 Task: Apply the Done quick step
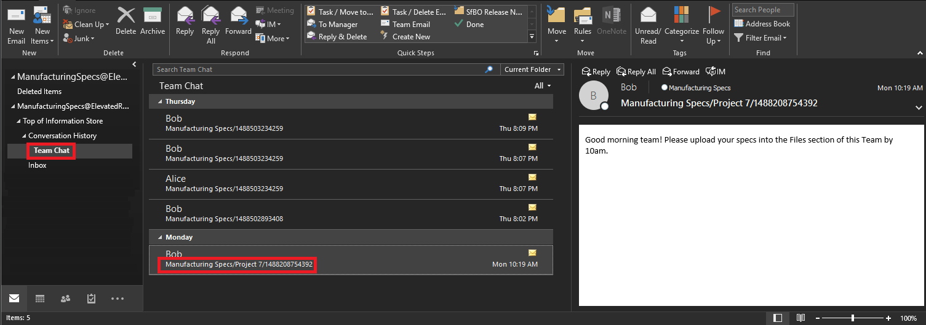[x=469, y=25]
